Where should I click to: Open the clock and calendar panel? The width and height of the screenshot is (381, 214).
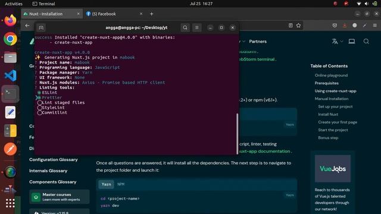tap(201, 4)
